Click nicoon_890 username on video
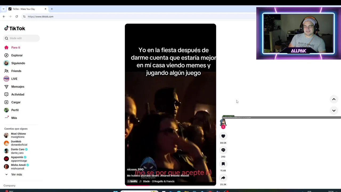This screenshot has height=192, width=341. point(135,169)
